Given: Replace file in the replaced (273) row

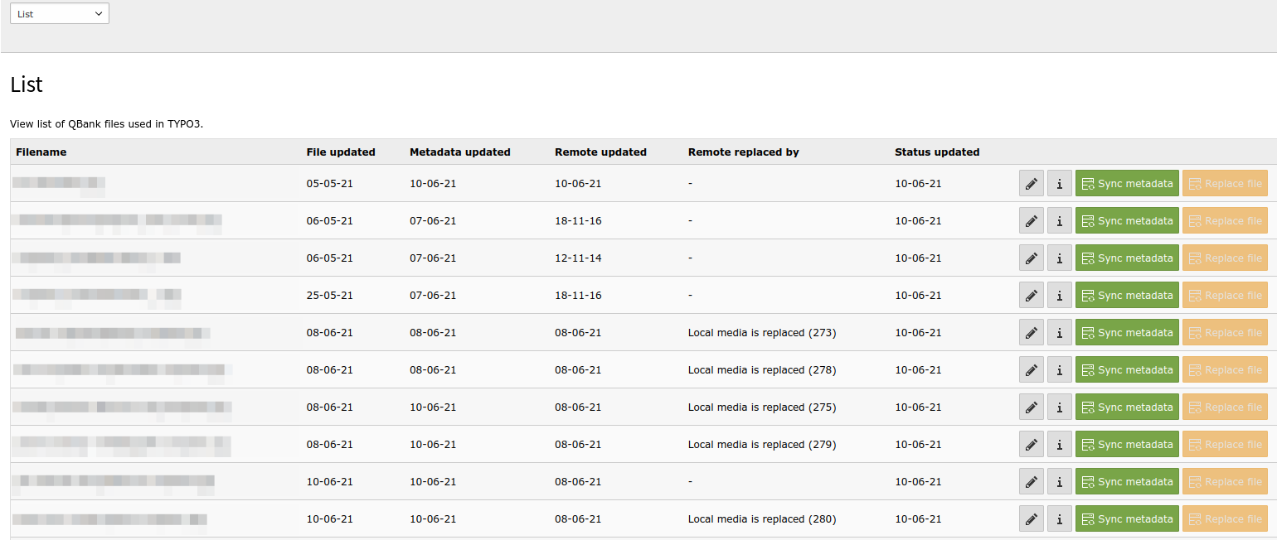Looking at the screenshot, I should pos(1225,333).
